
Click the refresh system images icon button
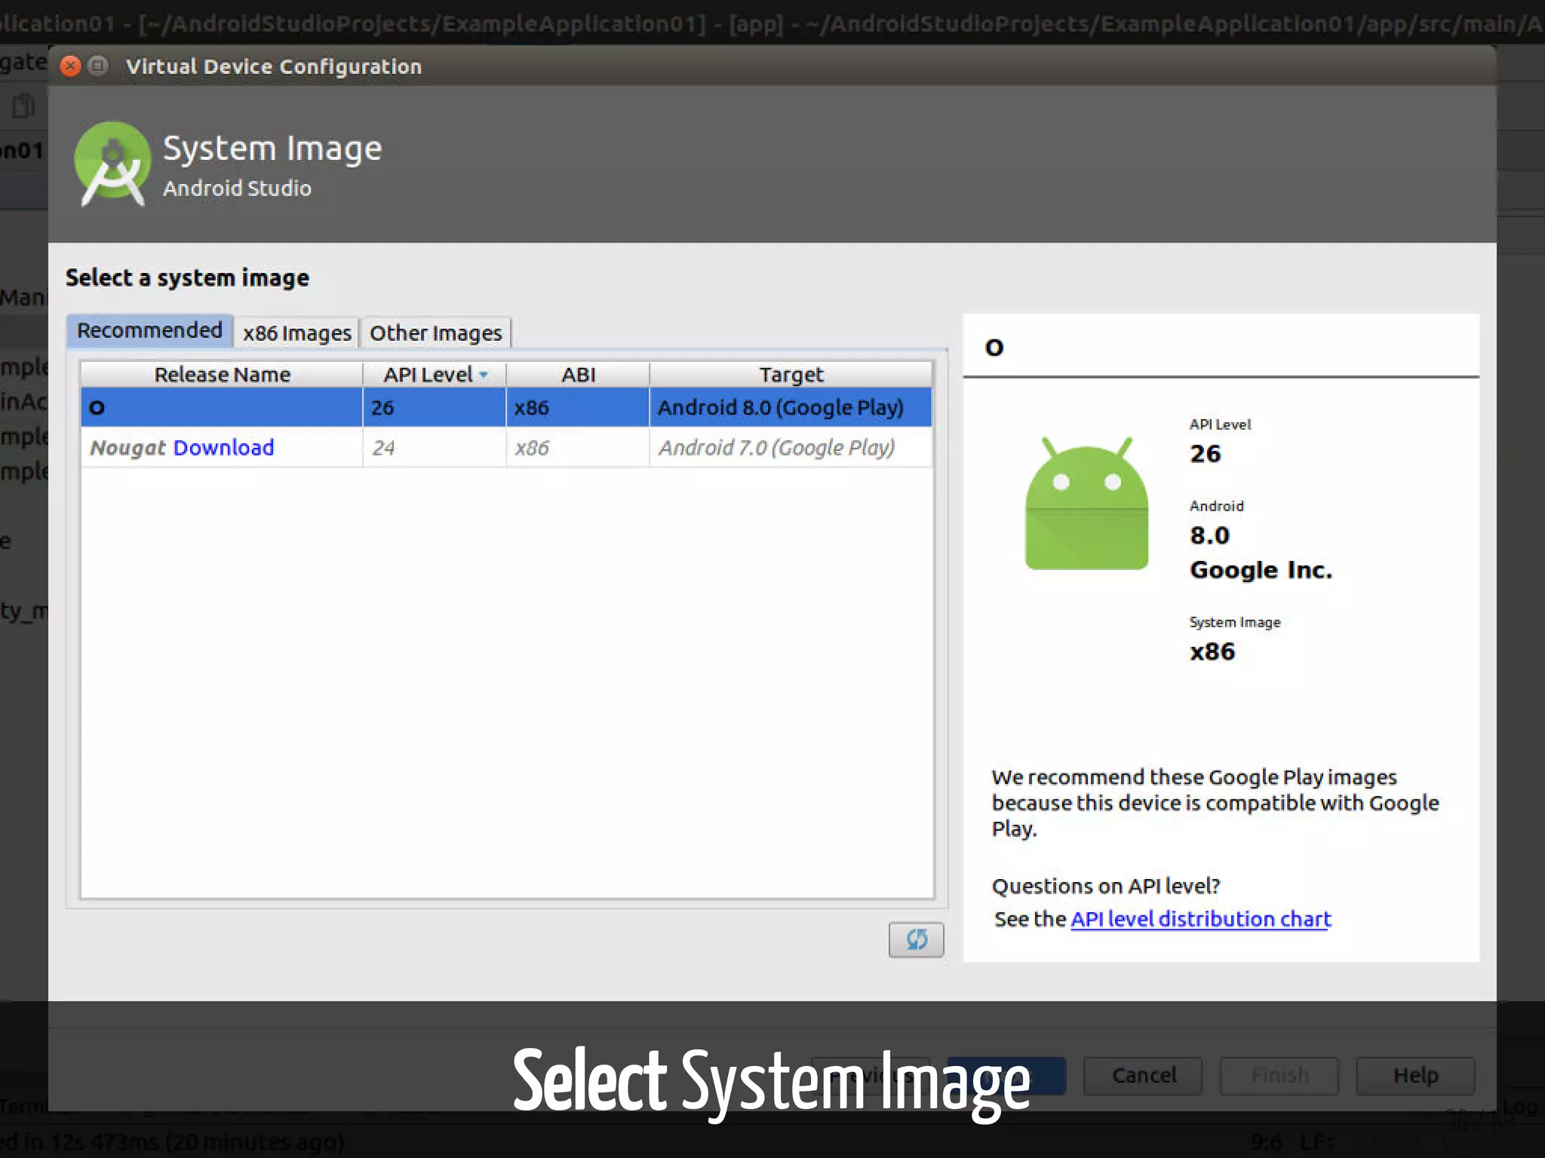(x=916, y=939)
